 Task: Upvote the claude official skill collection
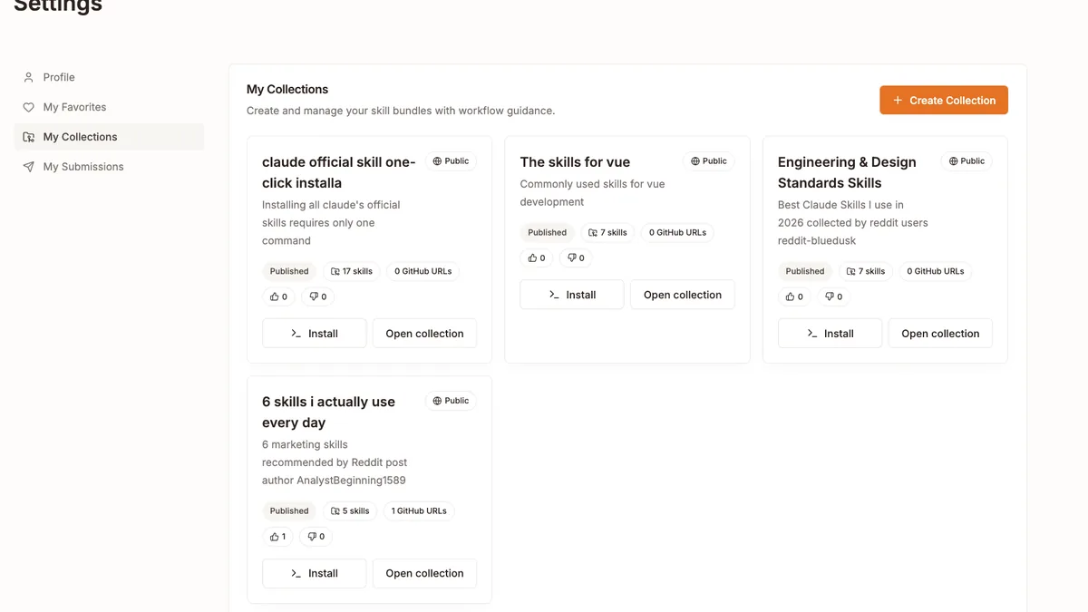coord(278,296)
